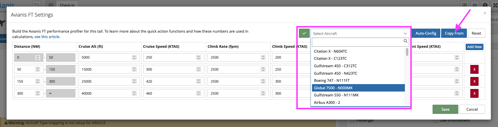
Task: Click the Cruise Speed field showing 420
Action: (x=174, y=81)
